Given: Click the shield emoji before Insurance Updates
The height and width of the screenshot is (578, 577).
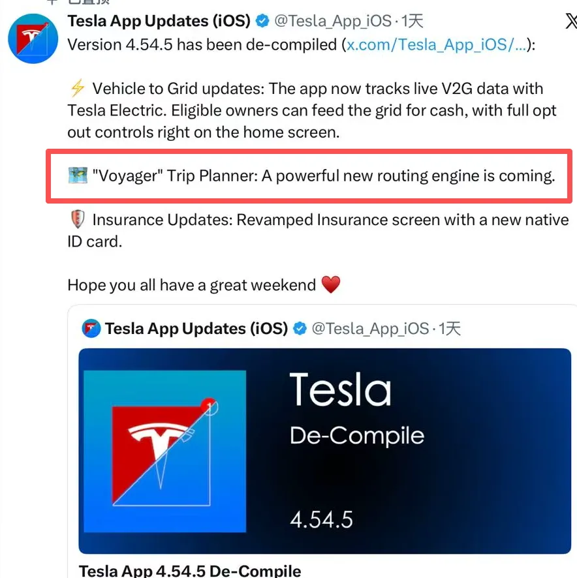Looking at the screenshot, I should tap(78, 221).
